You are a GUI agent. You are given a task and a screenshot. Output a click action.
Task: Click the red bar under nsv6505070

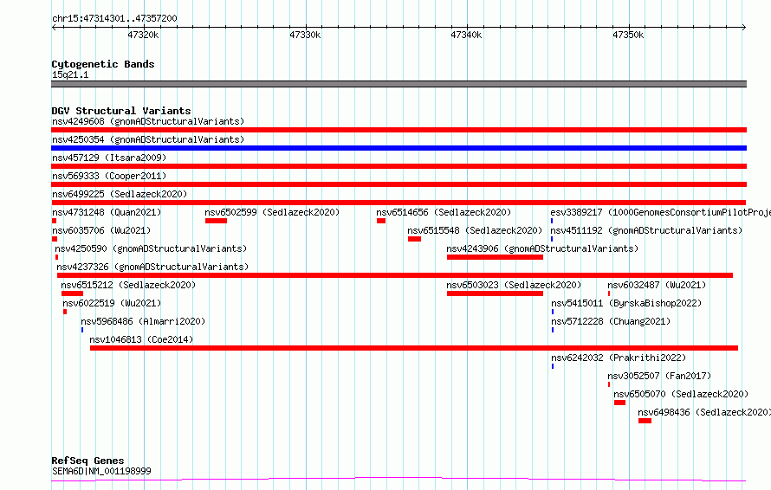click(x=619, y=403)
